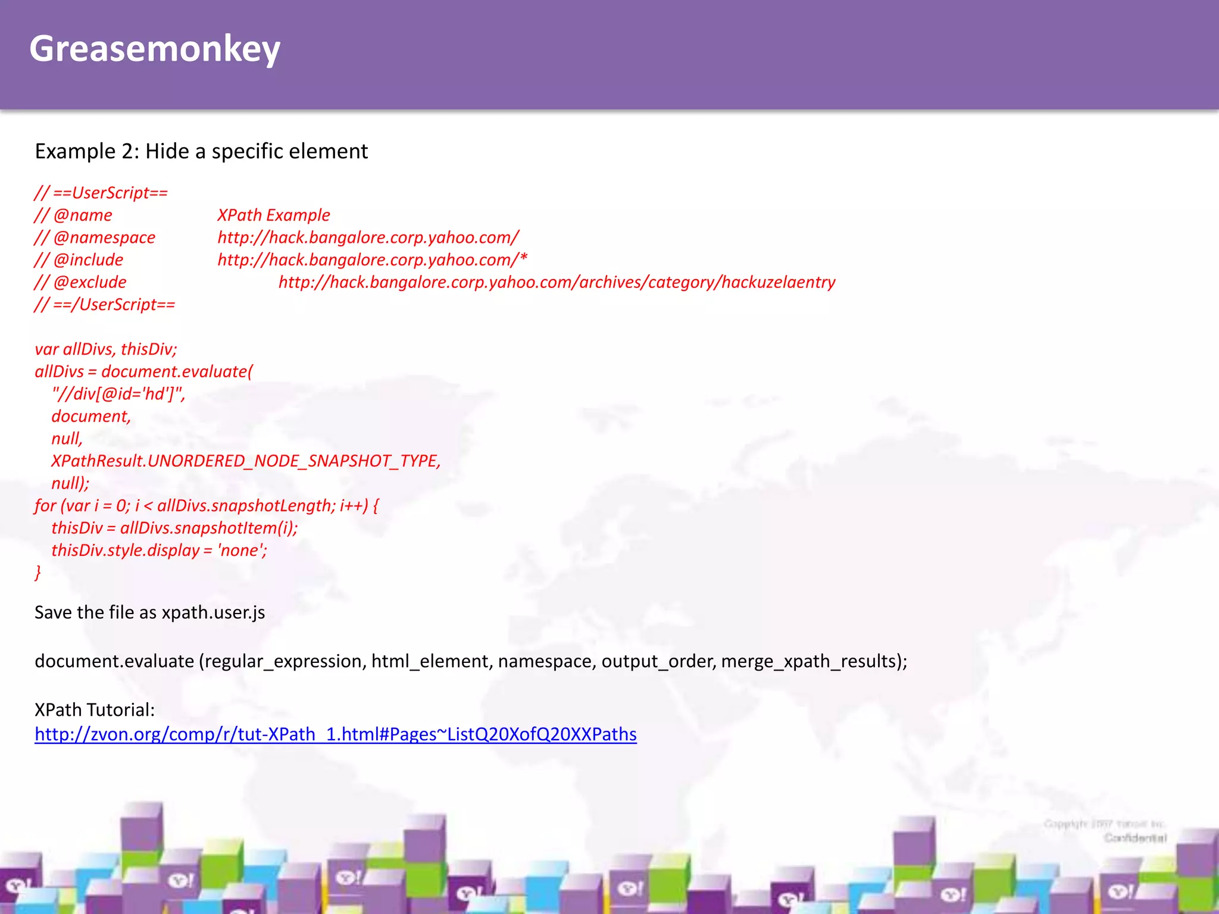
Task: Click the "document," argument line
Action: tap(91, 416)
